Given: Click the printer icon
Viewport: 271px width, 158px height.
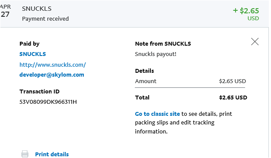Looking at the screenshot, I should pyautogui.click(x=25, y=154).
